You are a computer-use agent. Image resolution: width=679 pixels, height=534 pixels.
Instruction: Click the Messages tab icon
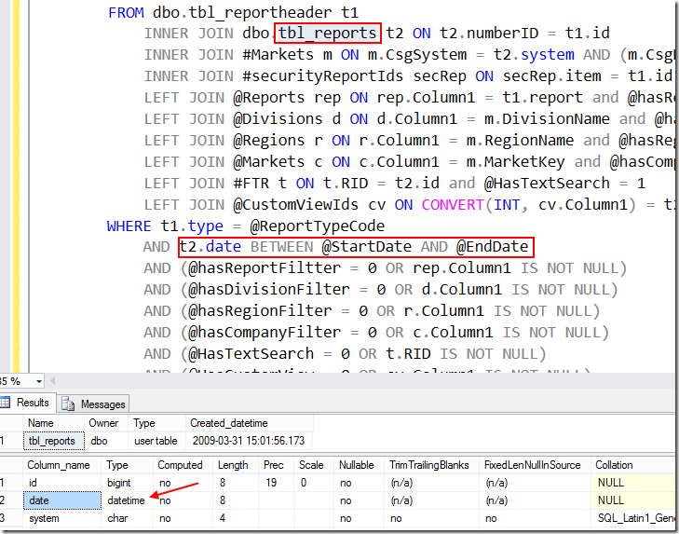coord(68,404)
